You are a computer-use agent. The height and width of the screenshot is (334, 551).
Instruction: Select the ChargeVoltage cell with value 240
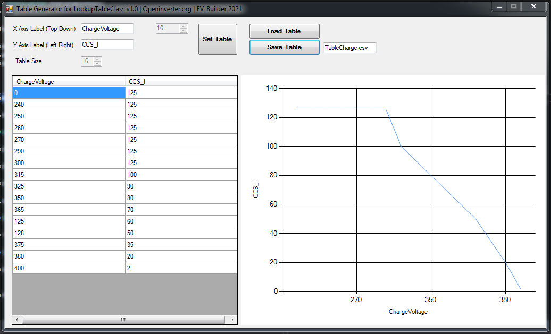[x=69, y=105]
